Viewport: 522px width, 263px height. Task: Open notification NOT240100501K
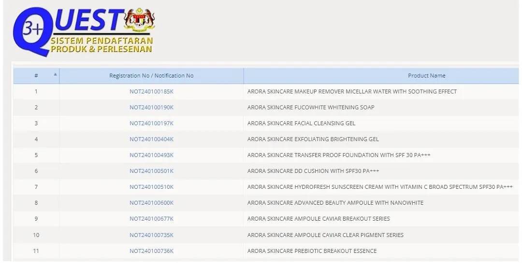(x=151, y=171)
